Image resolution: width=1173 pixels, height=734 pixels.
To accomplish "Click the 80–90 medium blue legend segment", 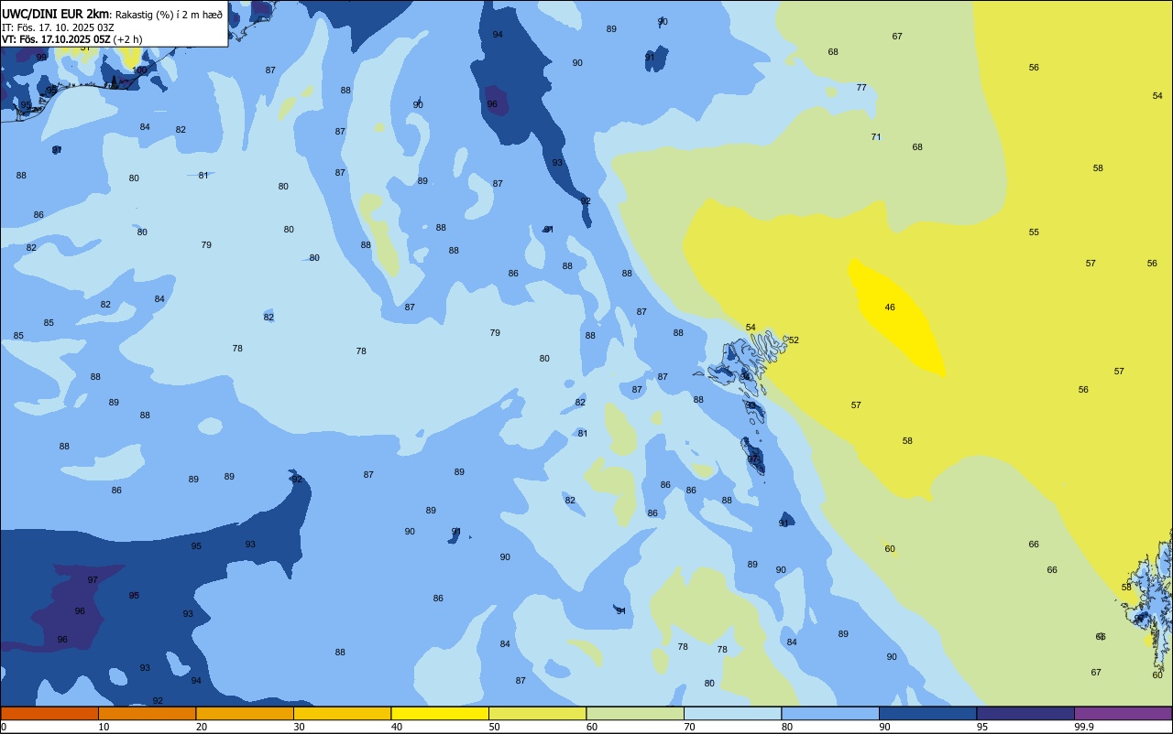I will coord(830,713).
